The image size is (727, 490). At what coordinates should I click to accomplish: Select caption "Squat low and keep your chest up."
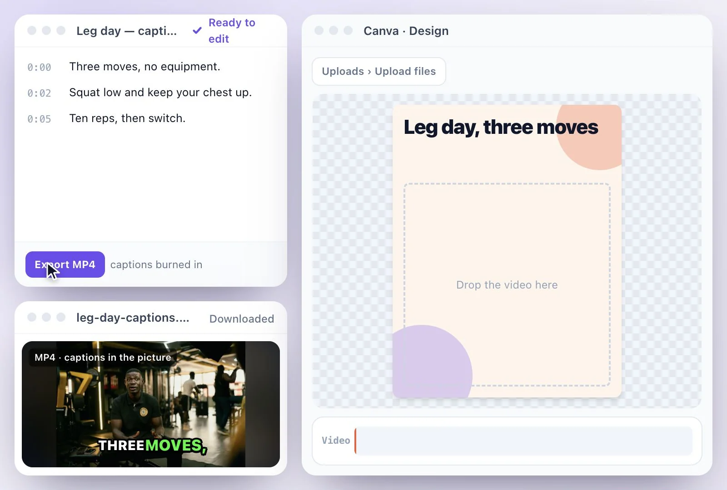coord(160,93)
